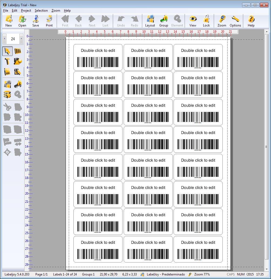Open the Zoom magnifier tool in toolbar
Screen dimensions: 271x279
coord(222,21)
